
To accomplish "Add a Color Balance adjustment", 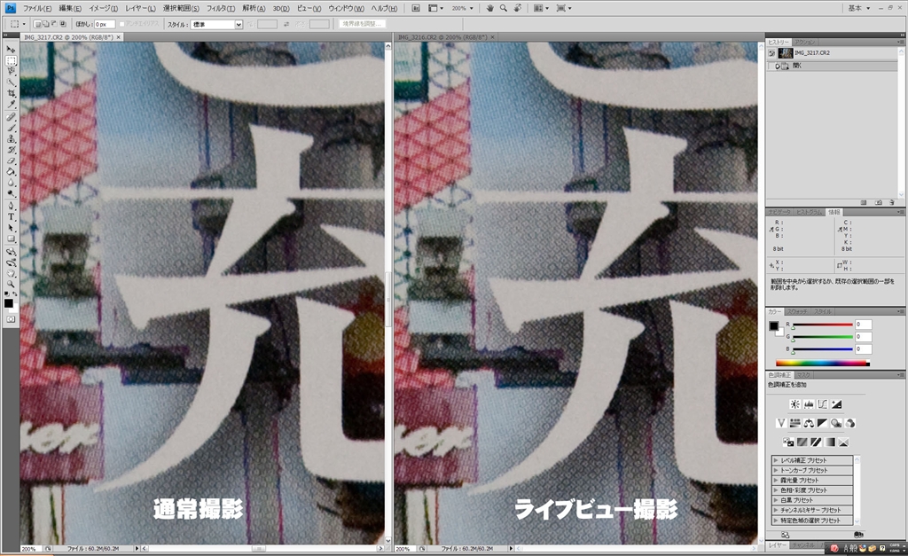I will [x=809, y=423].
